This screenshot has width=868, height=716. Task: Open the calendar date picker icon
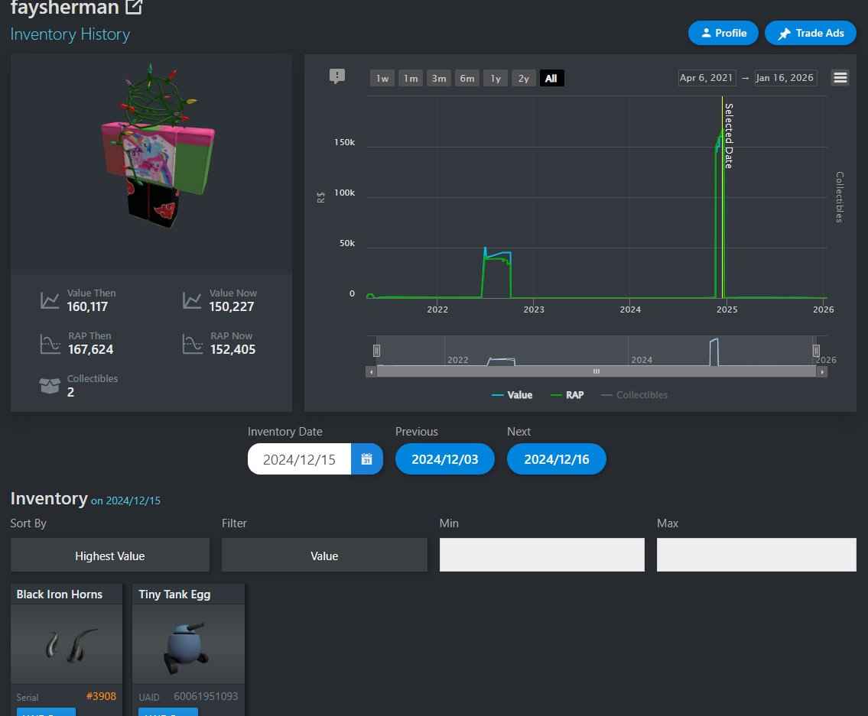(x=367, y=459)
